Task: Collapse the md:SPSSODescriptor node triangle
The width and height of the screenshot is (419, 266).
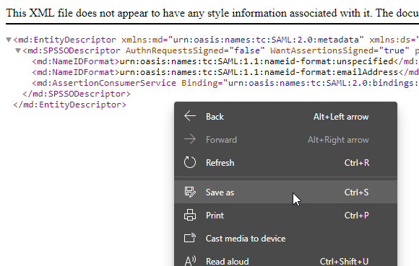Action: coord(18,50)
